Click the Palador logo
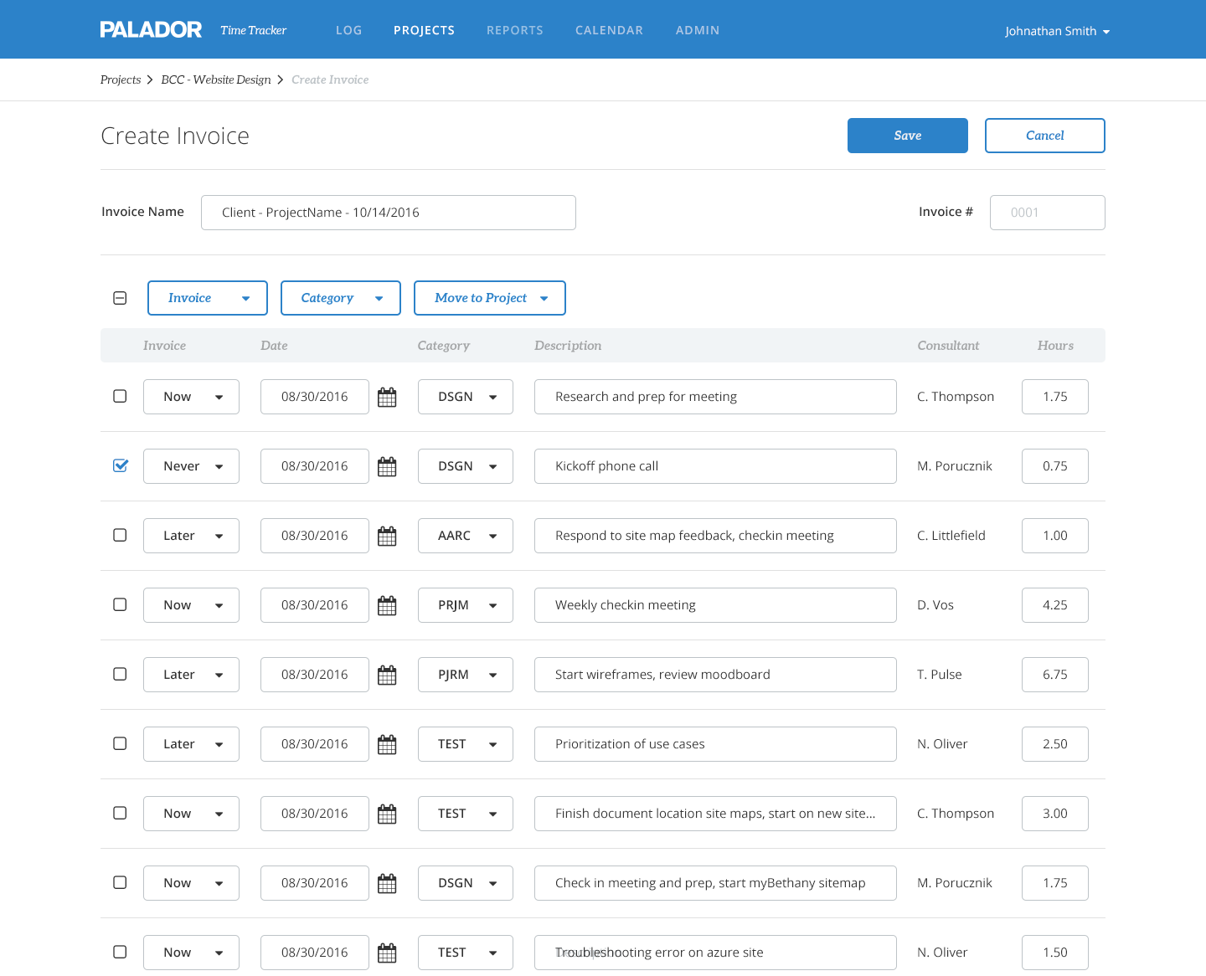Image resolution: width=1206 pixels, height=976 pixels. pyautogui.click(x=151, y=30)
